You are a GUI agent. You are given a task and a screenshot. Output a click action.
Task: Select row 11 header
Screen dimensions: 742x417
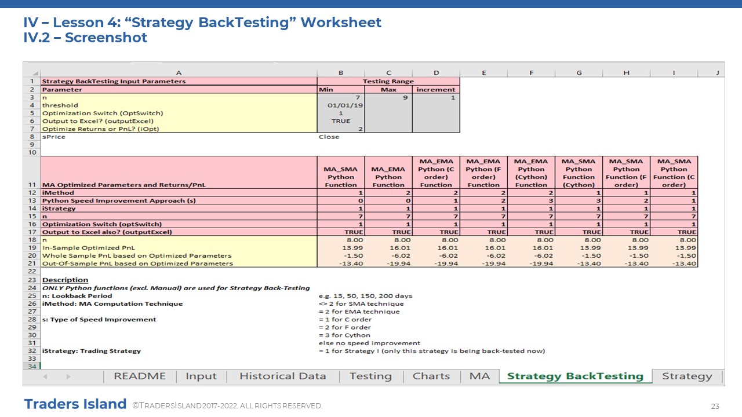pos(32,173)
